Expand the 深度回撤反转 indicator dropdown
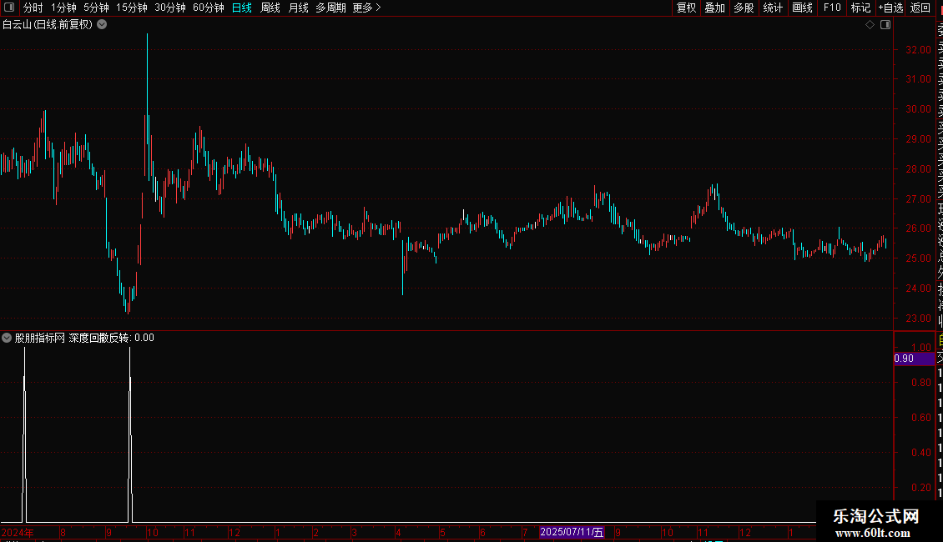Image resolution: width=943 pixels, height=542 pixels. pyautogui.click(x=7, y=338)
